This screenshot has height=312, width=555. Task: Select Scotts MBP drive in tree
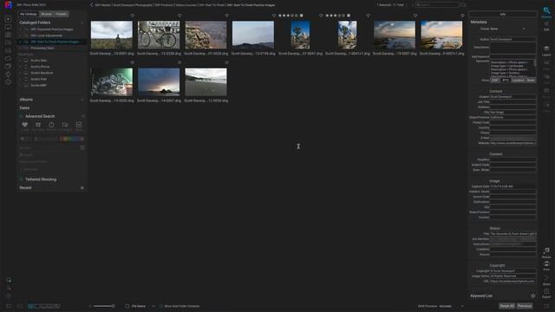click(38, 85)
